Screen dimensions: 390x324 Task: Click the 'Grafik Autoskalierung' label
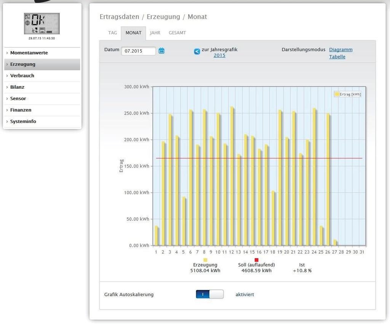coord(129,294)
